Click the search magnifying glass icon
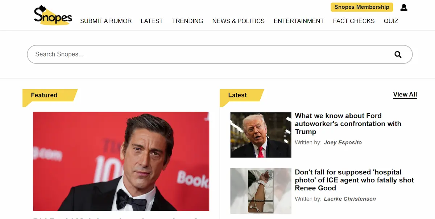 (398, 54)
